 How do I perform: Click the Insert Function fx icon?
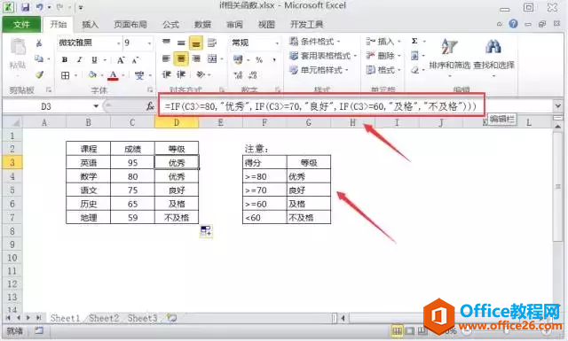150,106
